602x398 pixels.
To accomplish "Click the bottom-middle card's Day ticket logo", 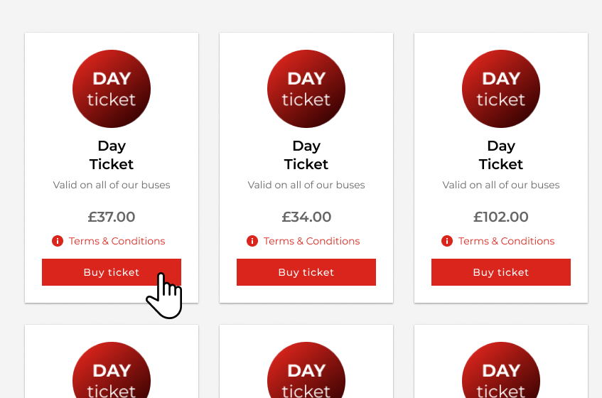I will point(306,373).
